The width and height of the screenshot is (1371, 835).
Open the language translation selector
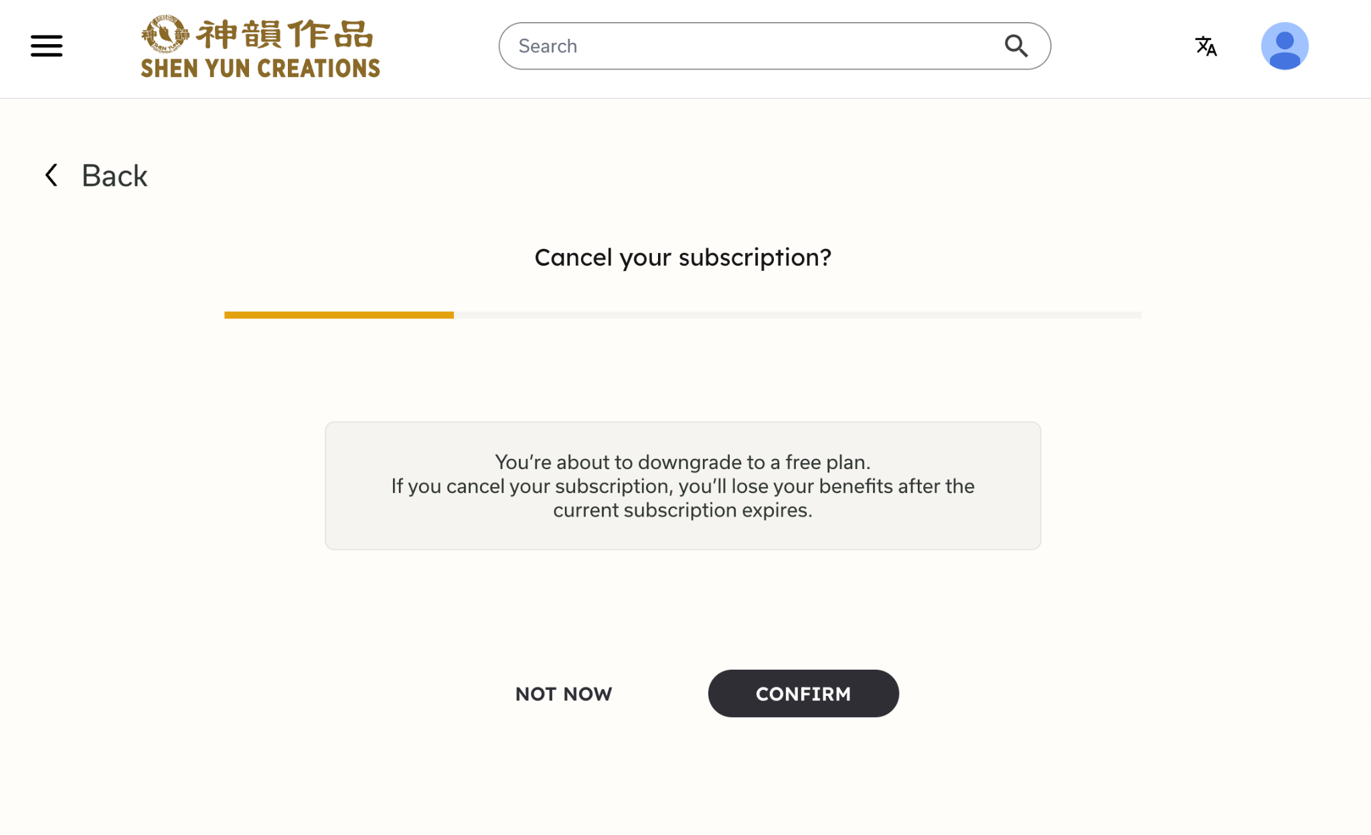(1206, 46)
